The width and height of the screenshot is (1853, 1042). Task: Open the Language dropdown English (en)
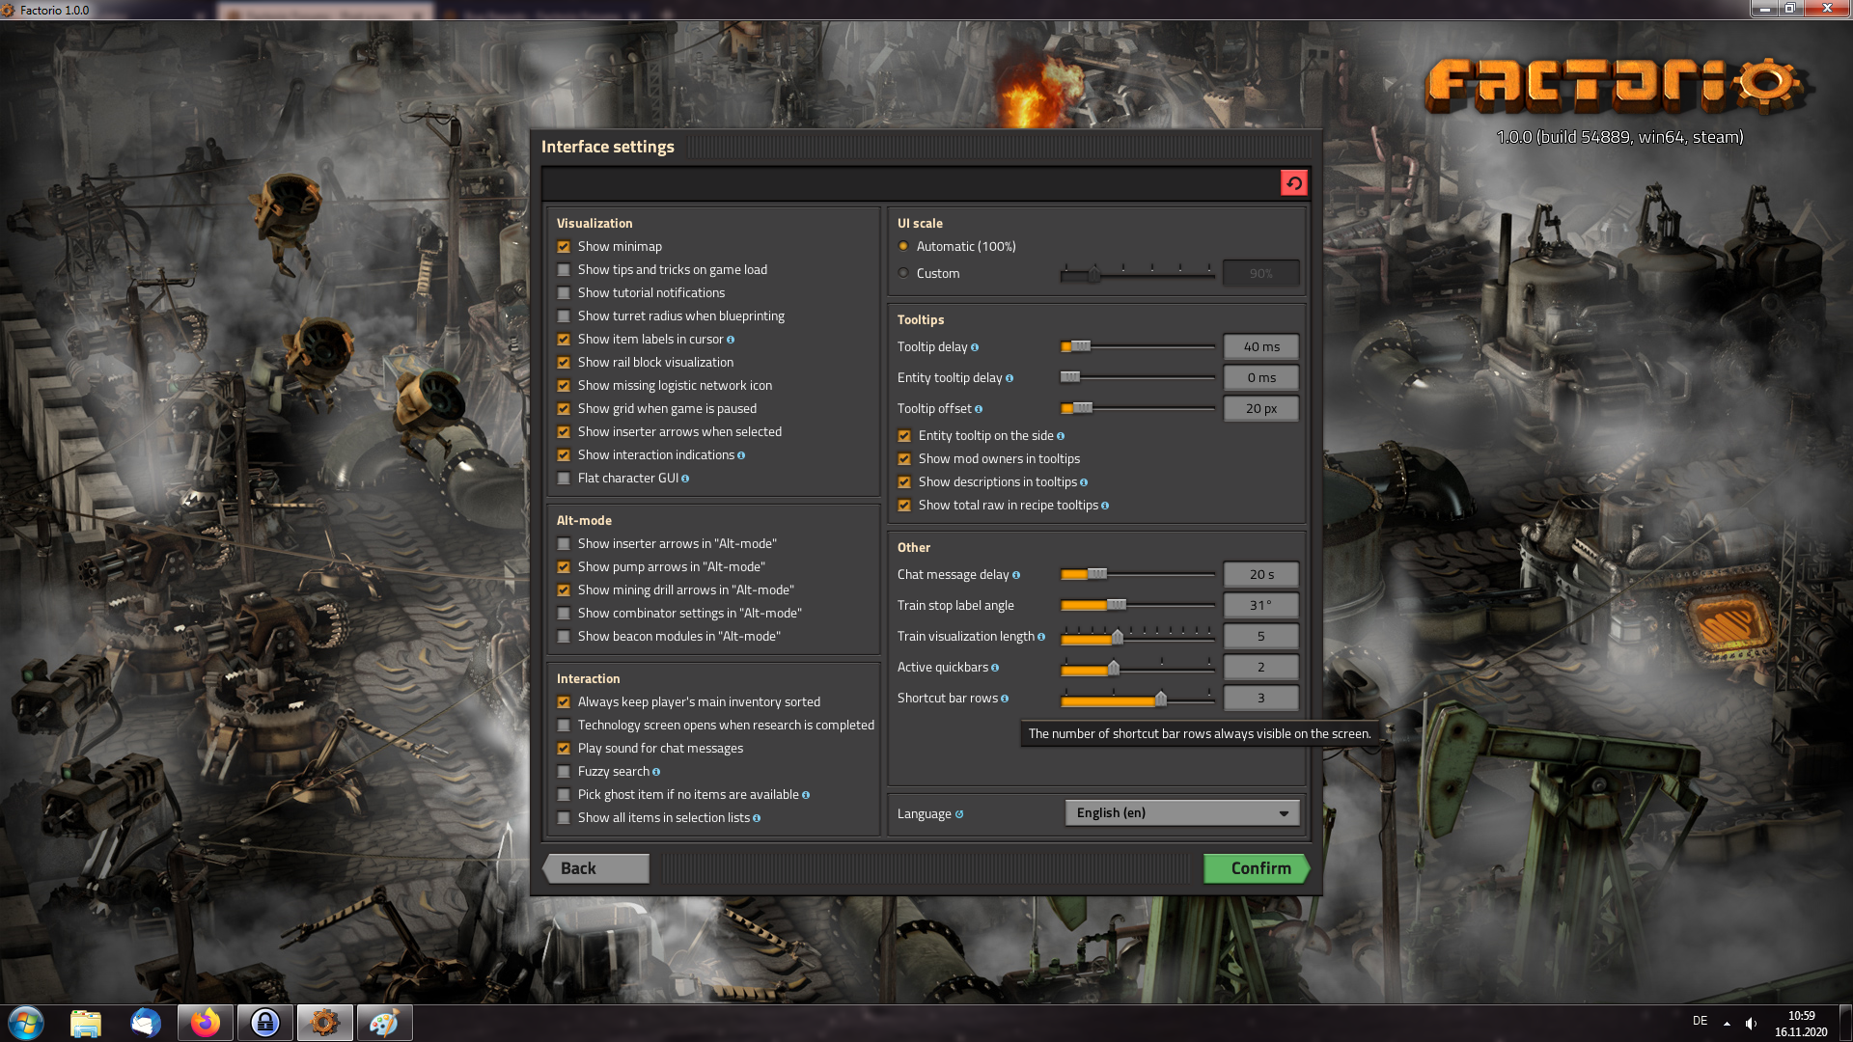(1182, 813)
